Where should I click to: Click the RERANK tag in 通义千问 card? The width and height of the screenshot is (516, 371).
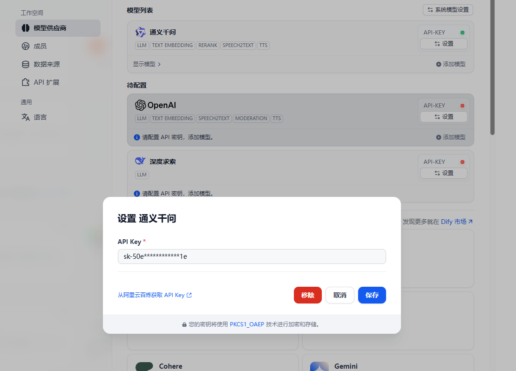point(208,46)
